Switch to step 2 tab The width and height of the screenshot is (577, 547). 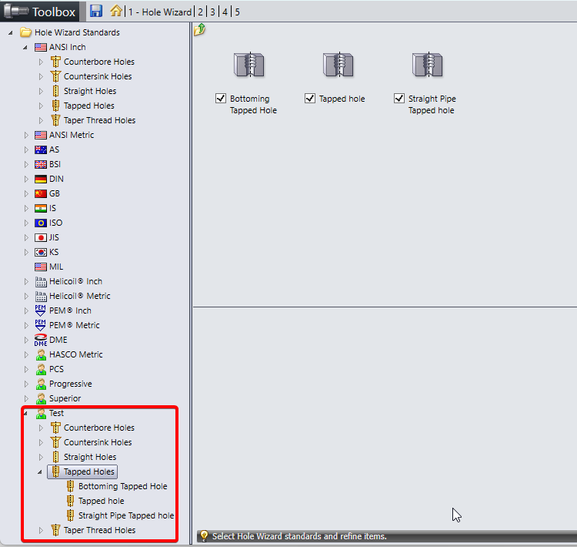(x=200, y=12)
